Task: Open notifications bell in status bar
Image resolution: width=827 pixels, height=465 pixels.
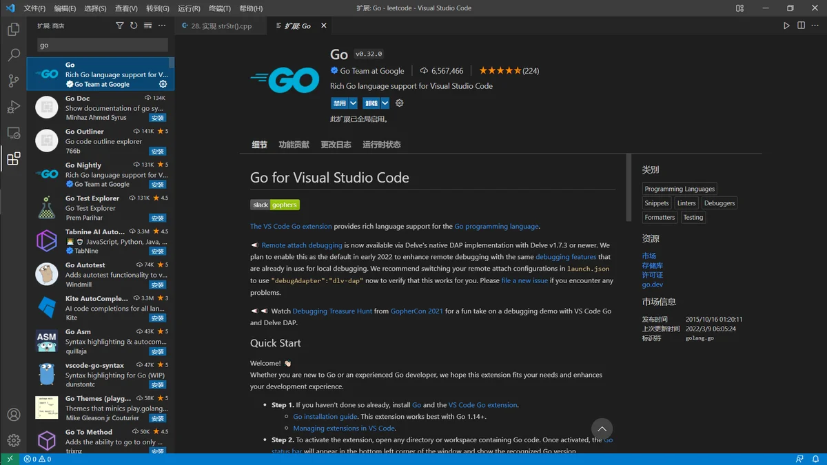Action: coord(816,459)
